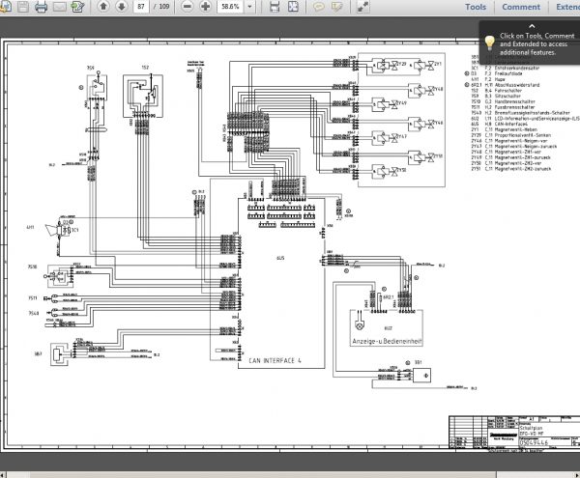Click the horizontal scrollbar at the bottom

click(x=263, y=474)
